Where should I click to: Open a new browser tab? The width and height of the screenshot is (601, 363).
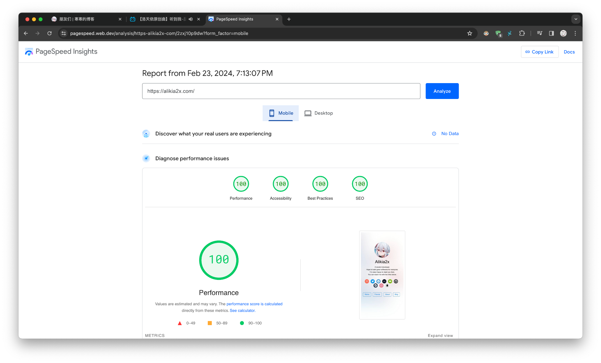click(289, 19)
